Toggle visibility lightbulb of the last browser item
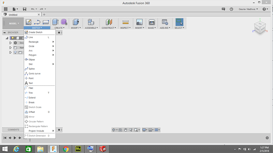 [15, 52]
